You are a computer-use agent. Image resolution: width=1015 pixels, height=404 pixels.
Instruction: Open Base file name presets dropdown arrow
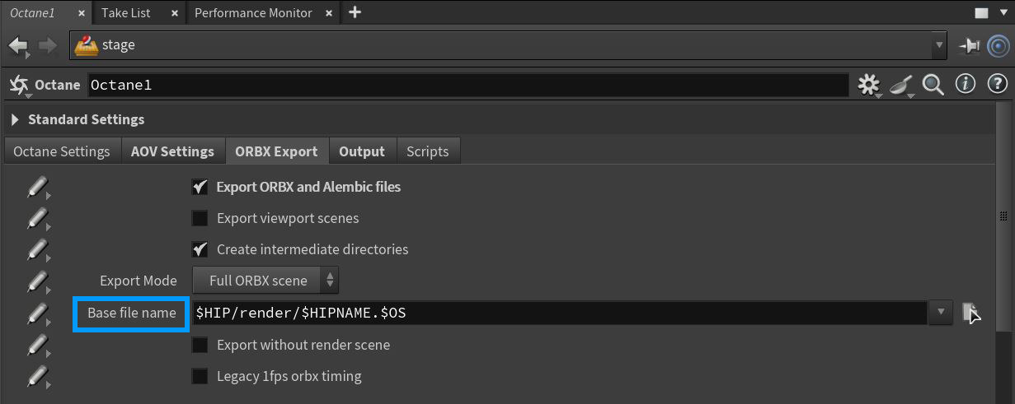(x=940, y=313)
